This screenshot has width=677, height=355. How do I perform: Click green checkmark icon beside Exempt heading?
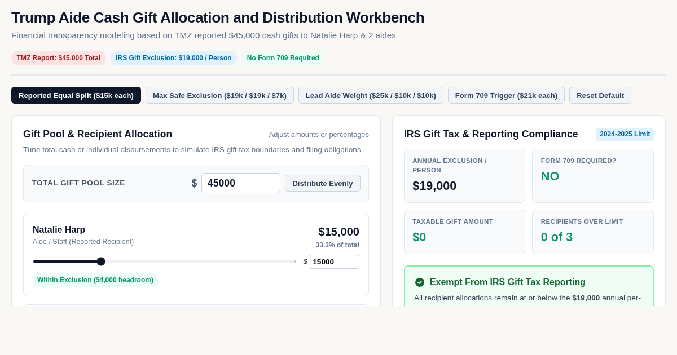[x=420, y=282]
